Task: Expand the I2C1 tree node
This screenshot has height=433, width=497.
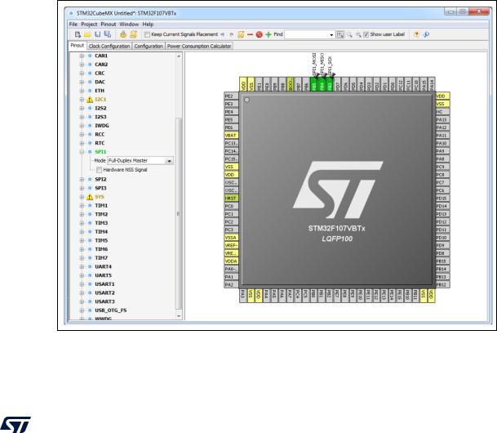Action: [82, 100]
